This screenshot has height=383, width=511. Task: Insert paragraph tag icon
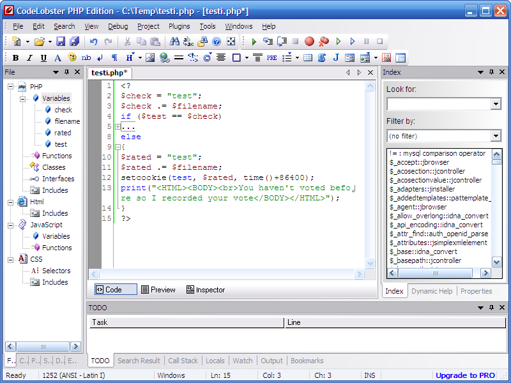[114, 58]
